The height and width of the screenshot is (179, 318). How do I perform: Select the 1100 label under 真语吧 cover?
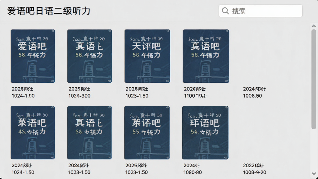pos(195,96)
